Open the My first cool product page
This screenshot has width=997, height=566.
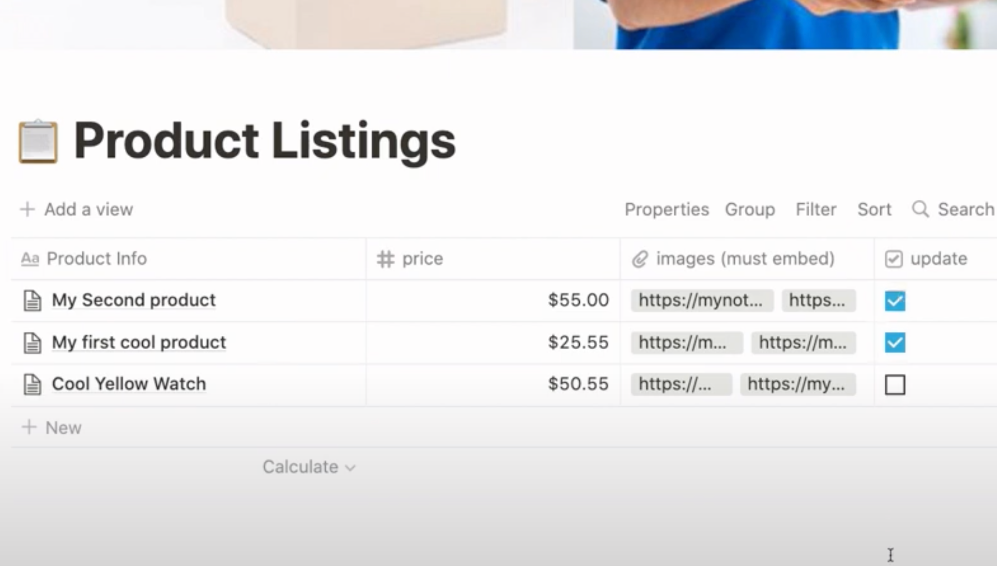pos(139,343)
